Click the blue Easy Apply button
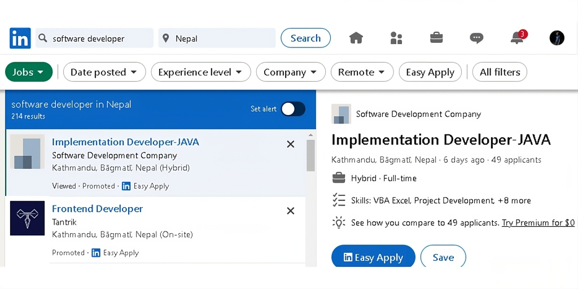Viewport: 578px width, 289px height. [373, 257]
